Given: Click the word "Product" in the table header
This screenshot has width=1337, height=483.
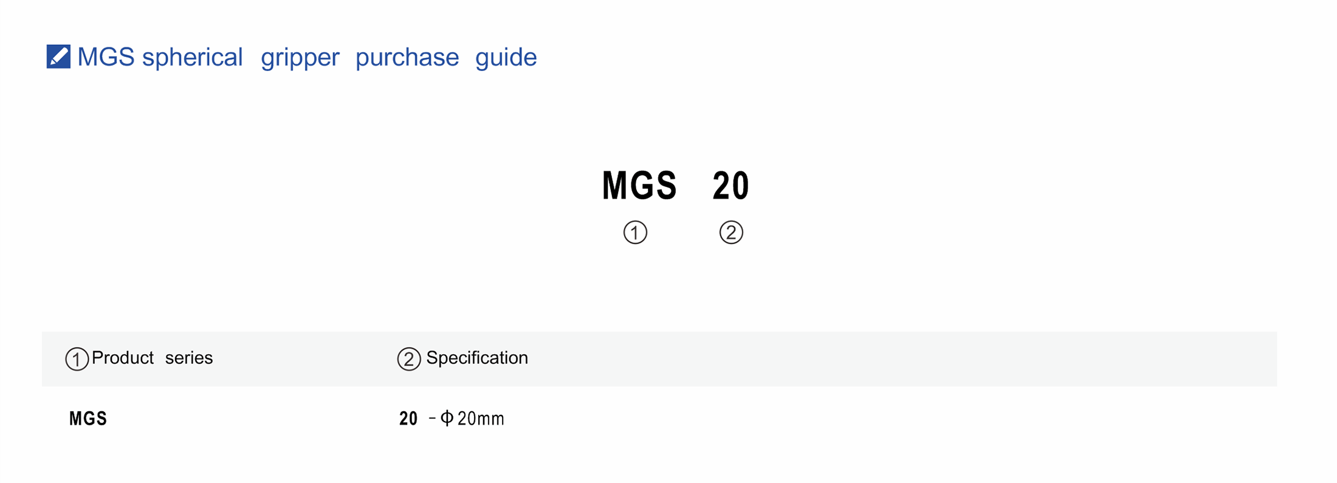Looking at the screenshot, I should (x=123, y=358).
